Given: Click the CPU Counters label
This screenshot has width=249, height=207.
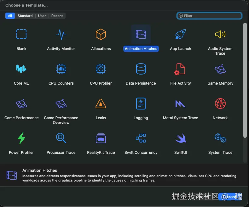Looking at the screenshot, I should tap(61, 83).
